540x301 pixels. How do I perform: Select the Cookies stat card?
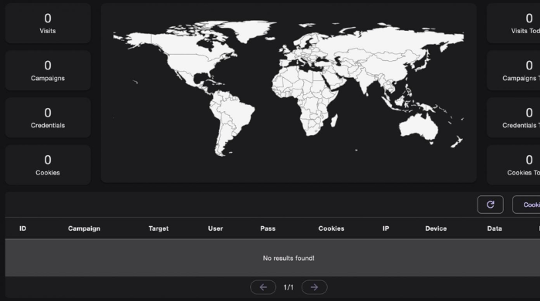pos(48,165)
